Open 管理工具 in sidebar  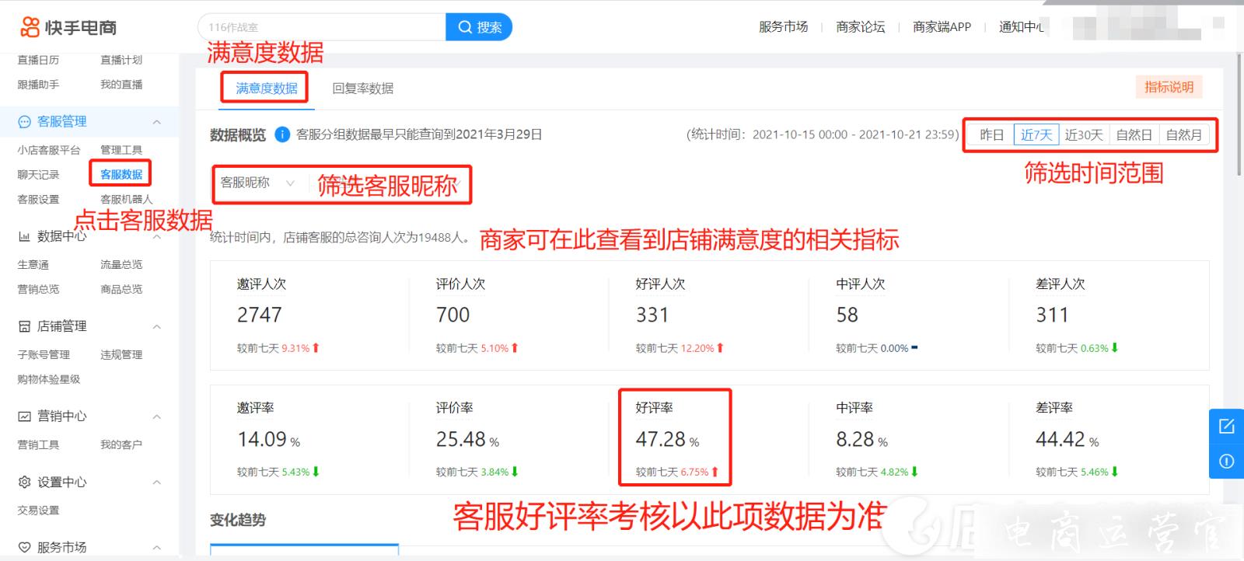coord(121,150)
